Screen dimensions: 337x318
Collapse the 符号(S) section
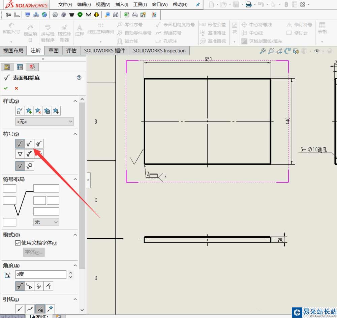point(75,134)
